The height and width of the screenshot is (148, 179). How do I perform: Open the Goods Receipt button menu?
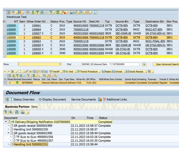click(146, 71)
